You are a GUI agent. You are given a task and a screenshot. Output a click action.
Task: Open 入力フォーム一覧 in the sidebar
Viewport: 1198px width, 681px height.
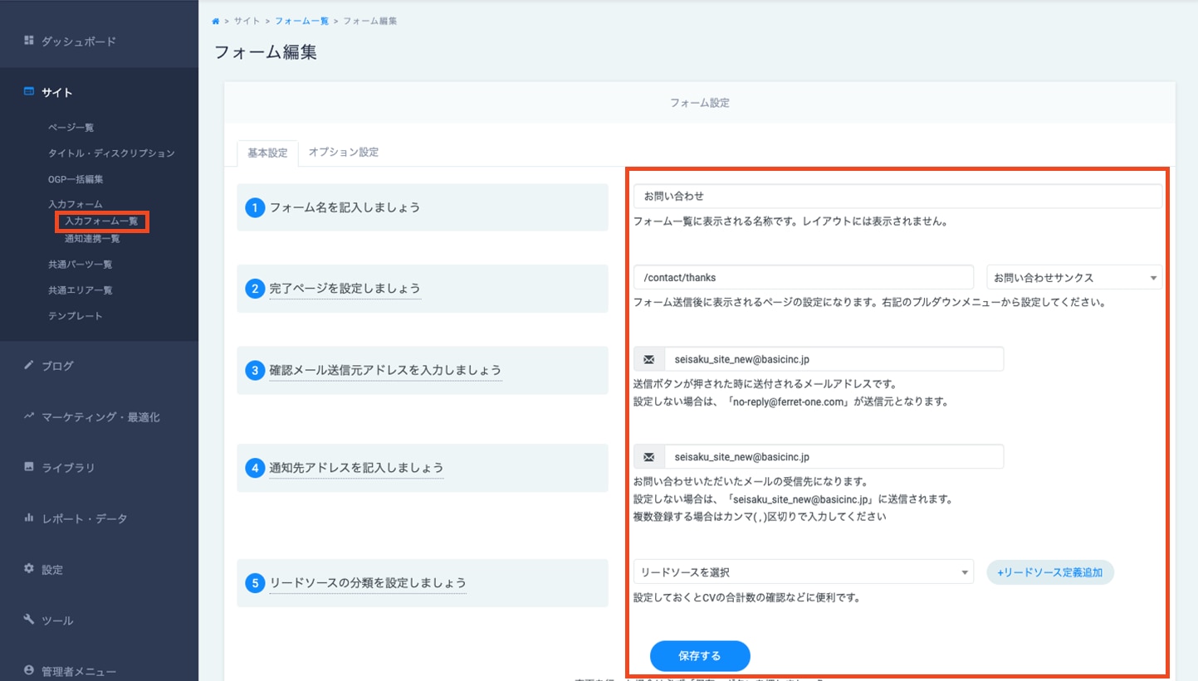coord(101,221)
